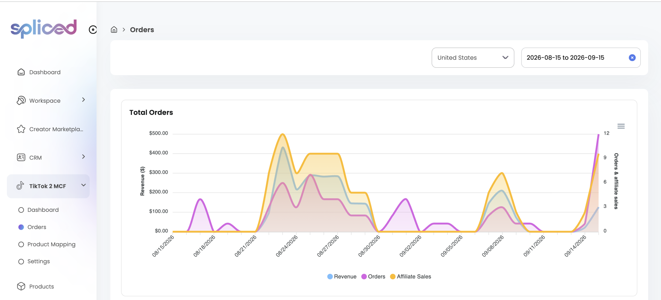
Task: Click the Total Orders chart title
Action: (x=151, y=112)
